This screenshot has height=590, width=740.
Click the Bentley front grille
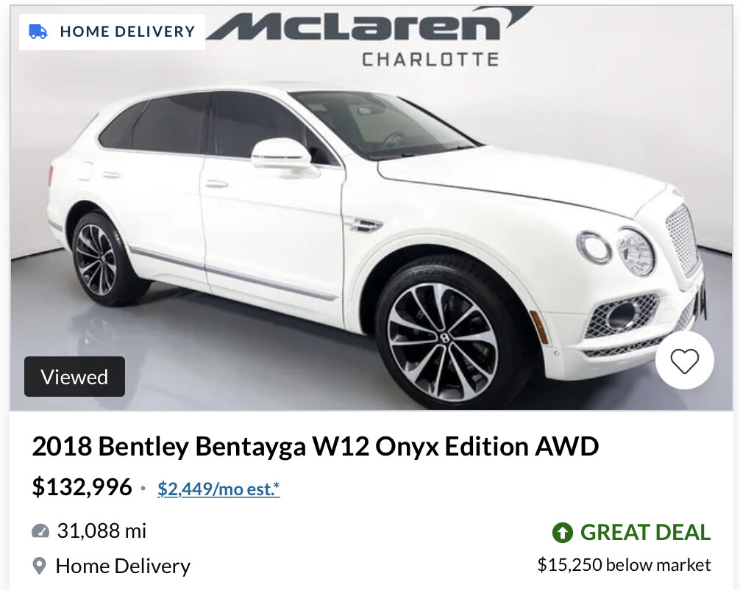684,239
